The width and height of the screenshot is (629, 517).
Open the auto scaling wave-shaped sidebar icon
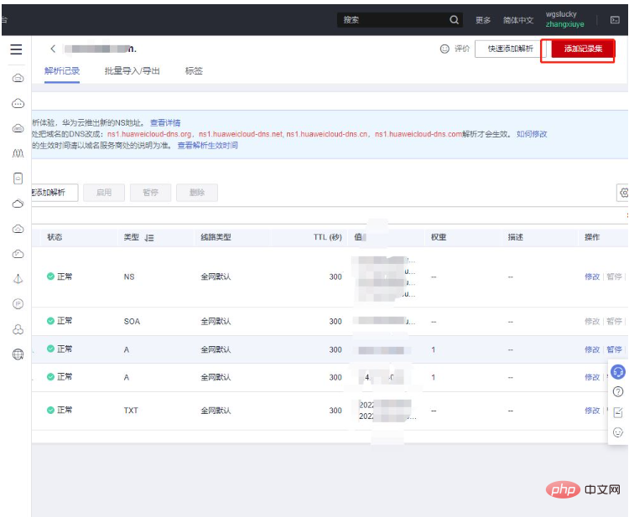[x=18, y=153]
